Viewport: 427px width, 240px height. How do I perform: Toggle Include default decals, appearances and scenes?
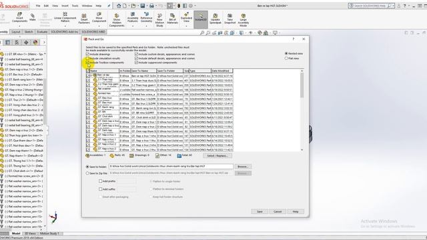[x=136, y=58]
